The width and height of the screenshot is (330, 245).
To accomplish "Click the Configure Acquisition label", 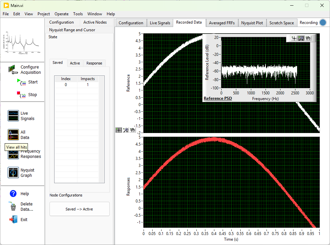I will [x=31, y=70].
